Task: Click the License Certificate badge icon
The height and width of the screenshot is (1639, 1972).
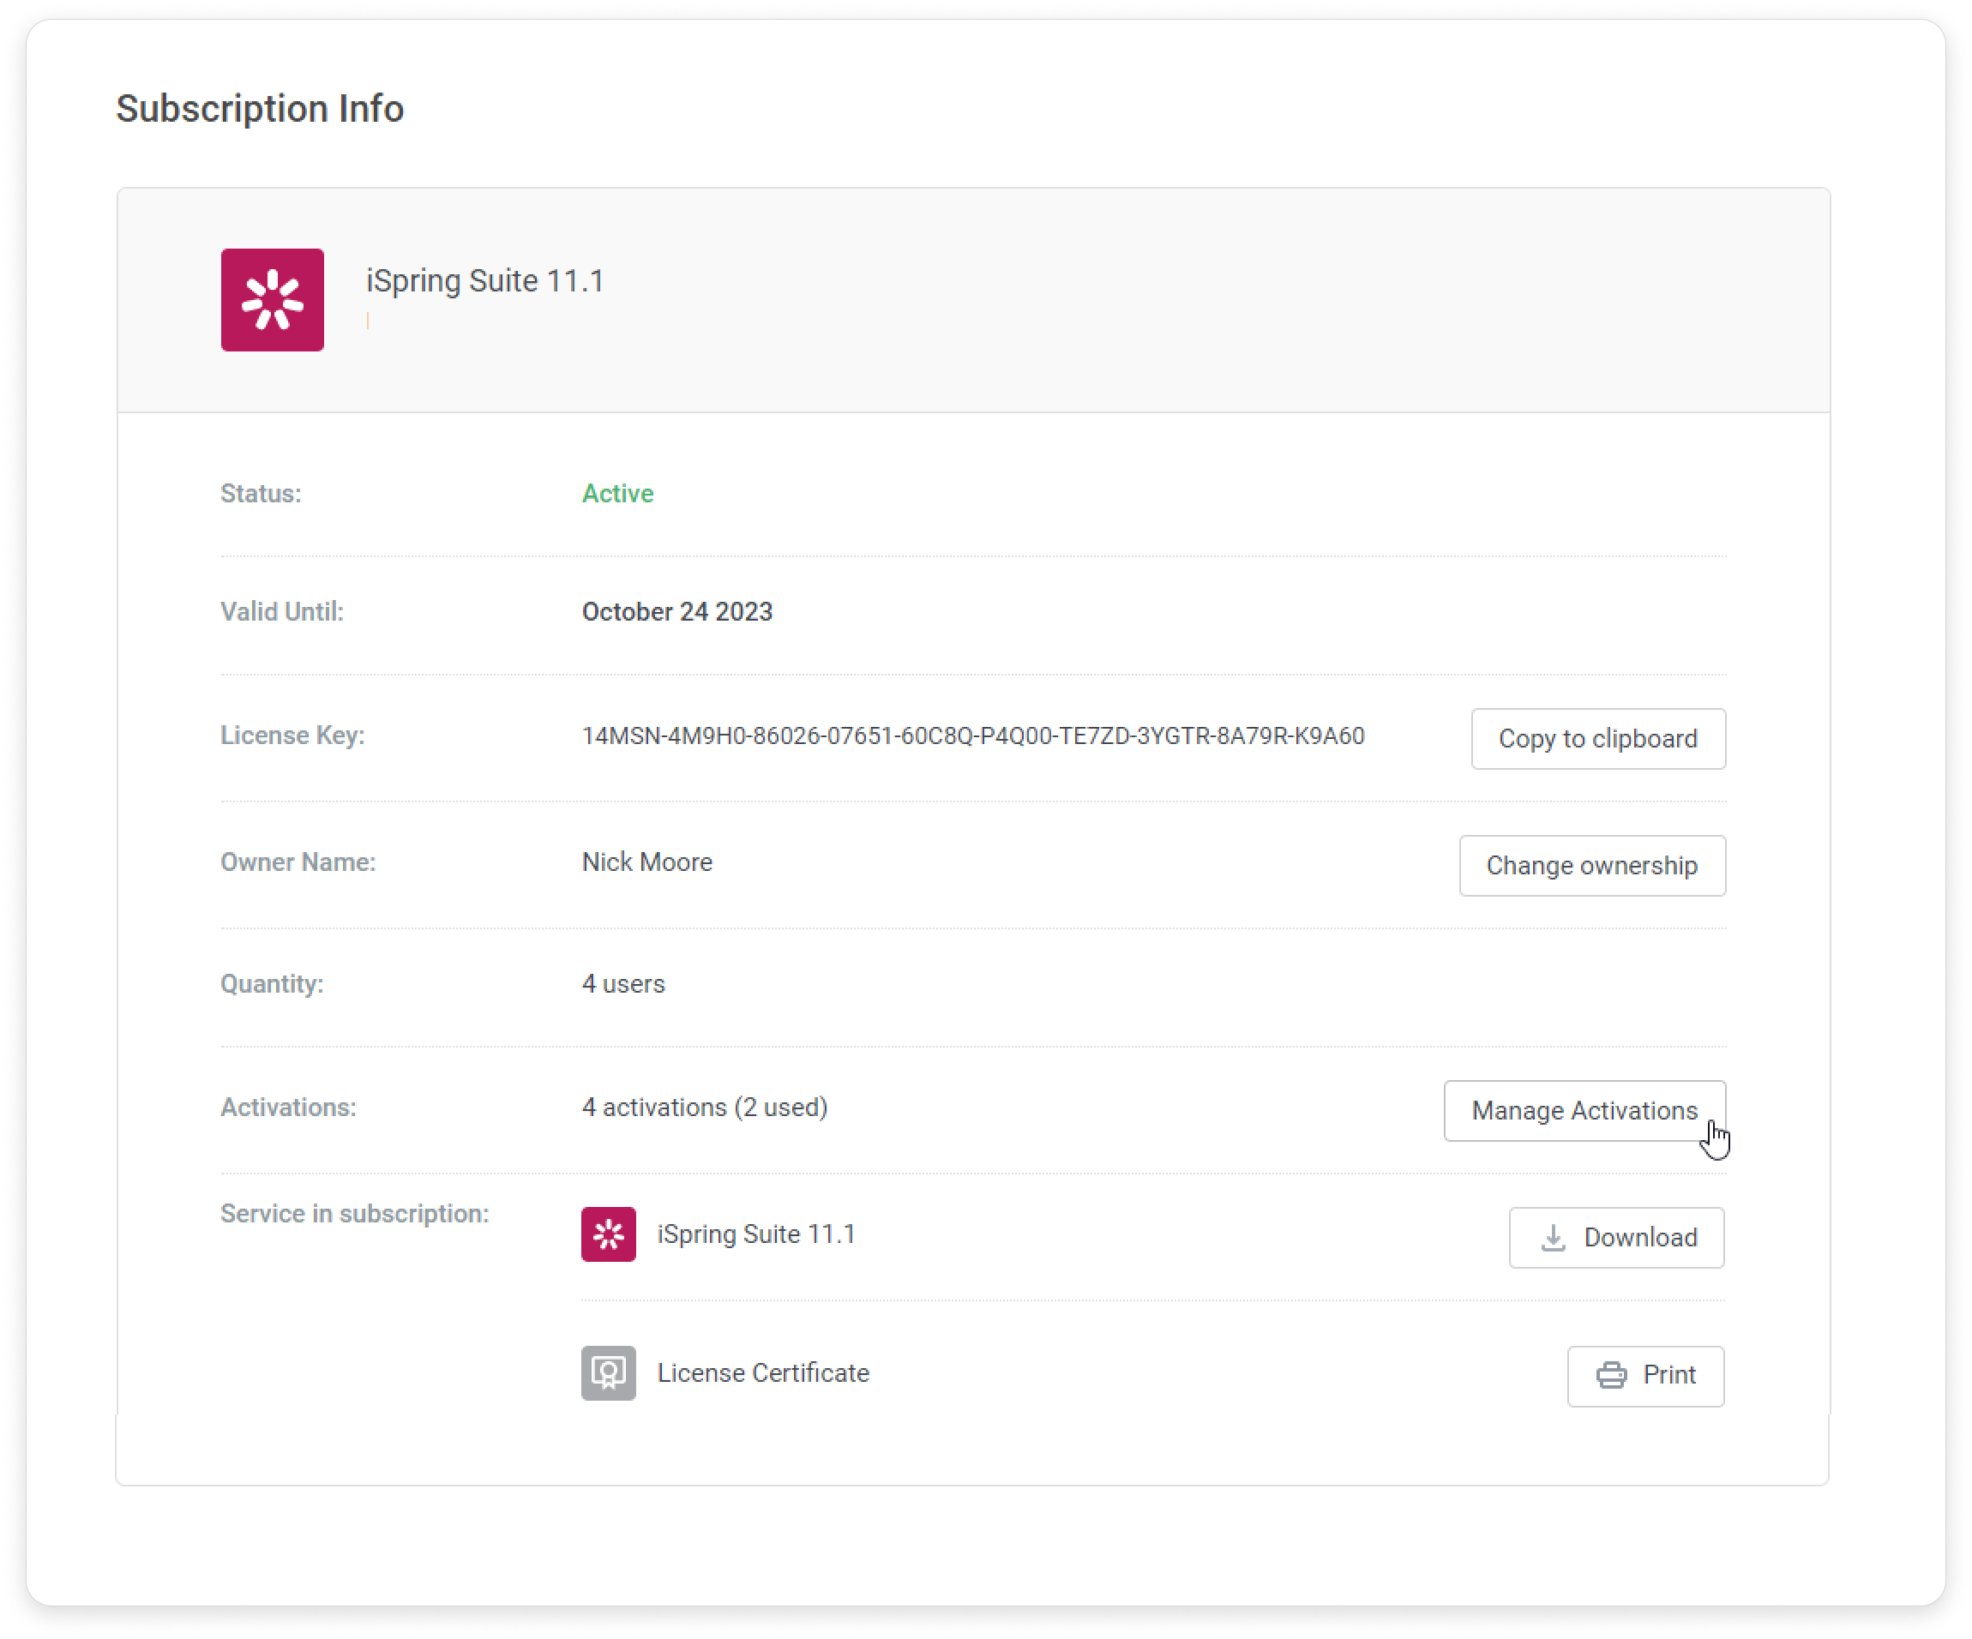Action: pyautogui.click(x=608, y=1373)
